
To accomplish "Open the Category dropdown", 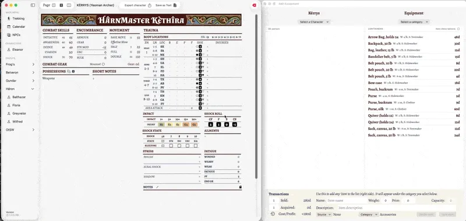I will [369, 215].
